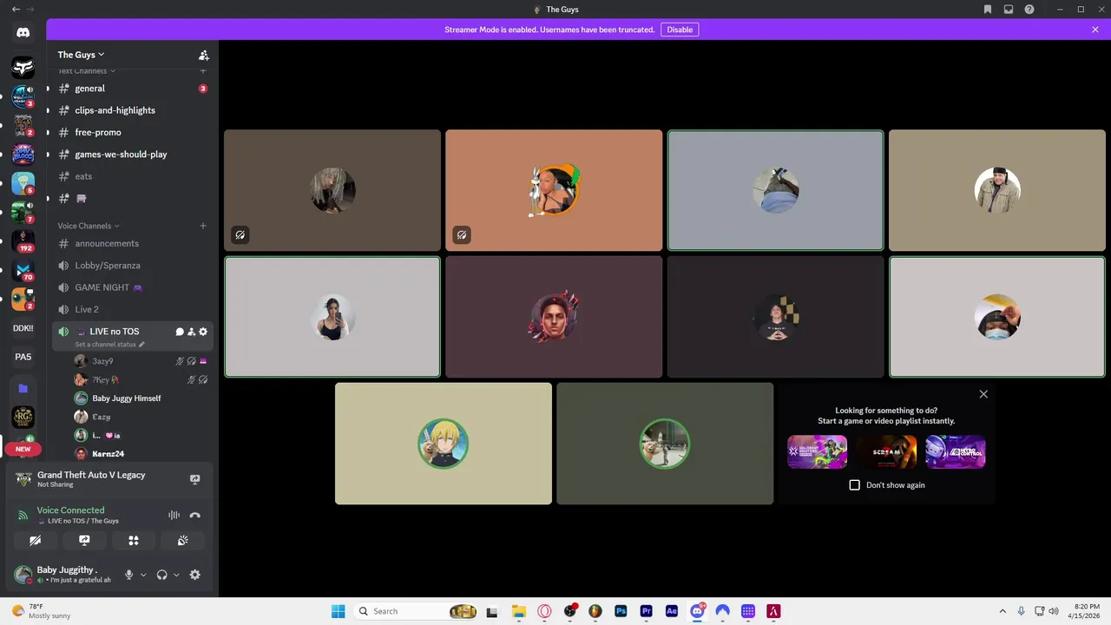Screen dimensions: 1111x625
Task: Open the server with 70 notification badge
Action: tap(23, 270)
